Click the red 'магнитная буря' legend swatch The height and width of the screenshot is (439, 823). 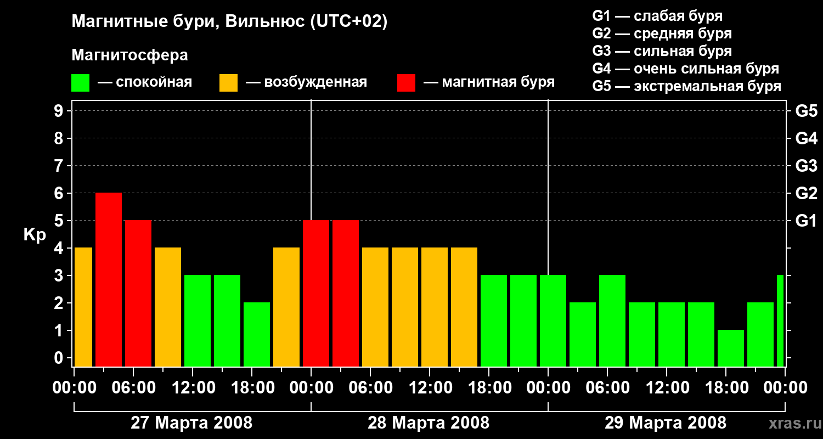406,83
